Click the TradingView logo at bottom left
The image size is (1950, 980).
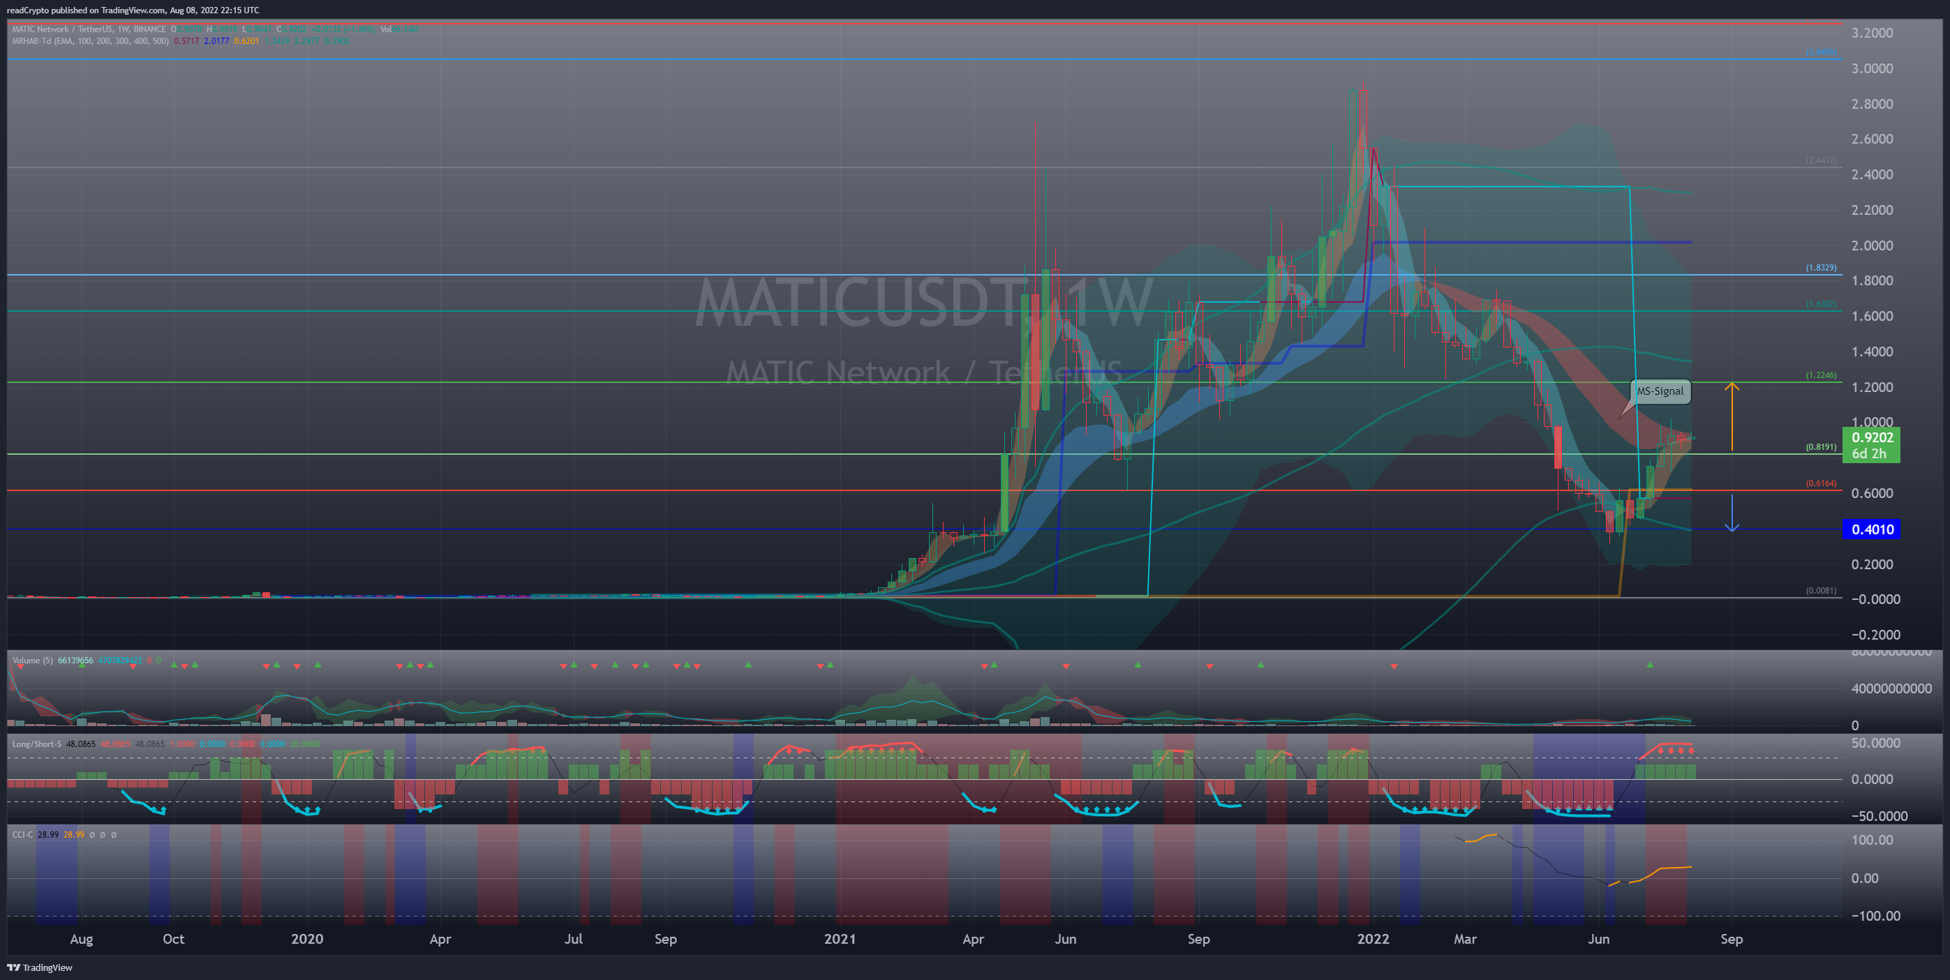40,967
